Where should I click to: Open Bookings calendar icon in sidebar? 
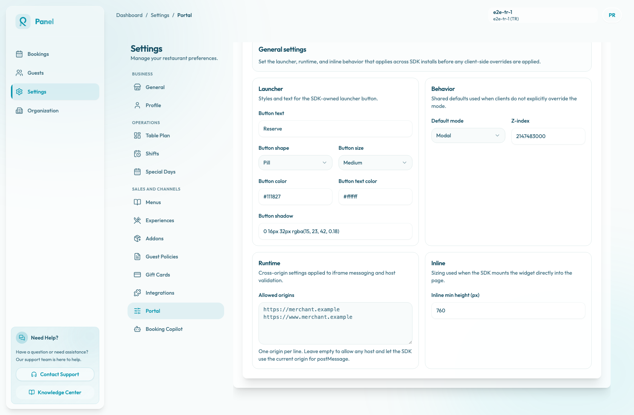pos(19,54)
